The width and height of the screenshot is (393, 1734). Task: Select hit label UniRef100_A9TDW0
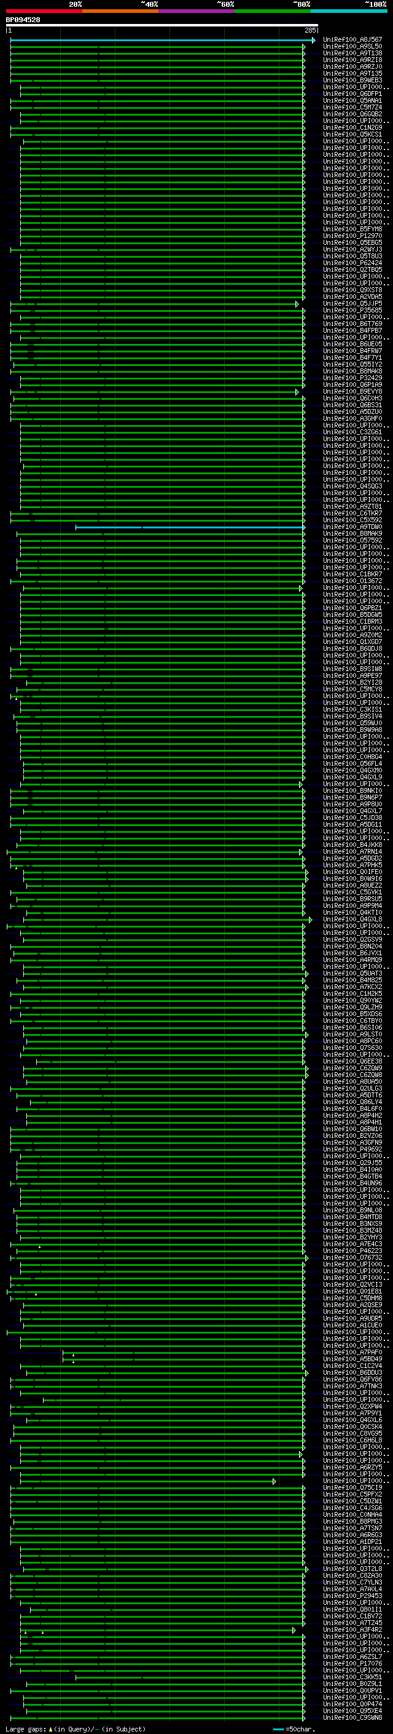pos(352,527)
